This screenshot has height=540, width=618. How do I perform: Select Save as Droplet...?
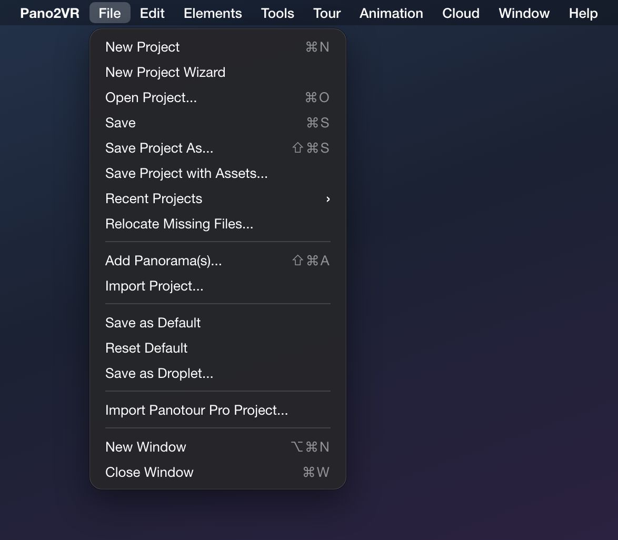coord(218,373)
